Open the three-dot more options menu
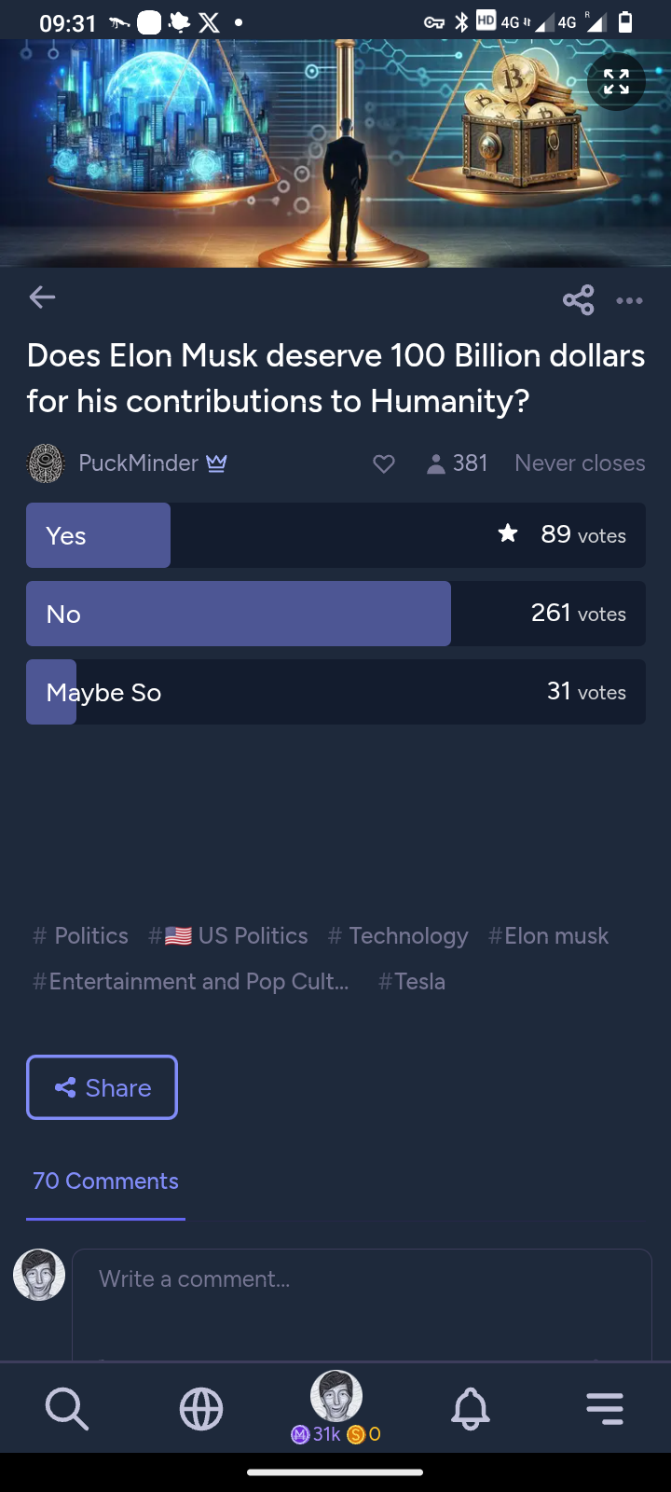 coord(629,300)
